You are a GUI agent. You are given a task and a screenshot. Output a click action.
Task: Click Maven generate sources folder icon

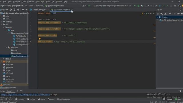coord(162,14)
